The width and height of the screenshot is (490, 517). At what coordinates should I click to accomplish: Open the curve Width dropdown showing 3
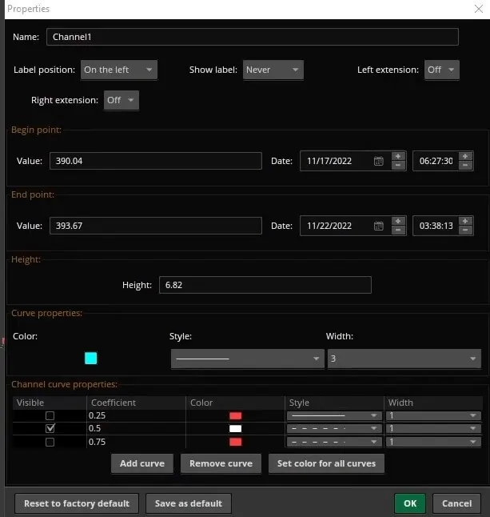[404, 359]
